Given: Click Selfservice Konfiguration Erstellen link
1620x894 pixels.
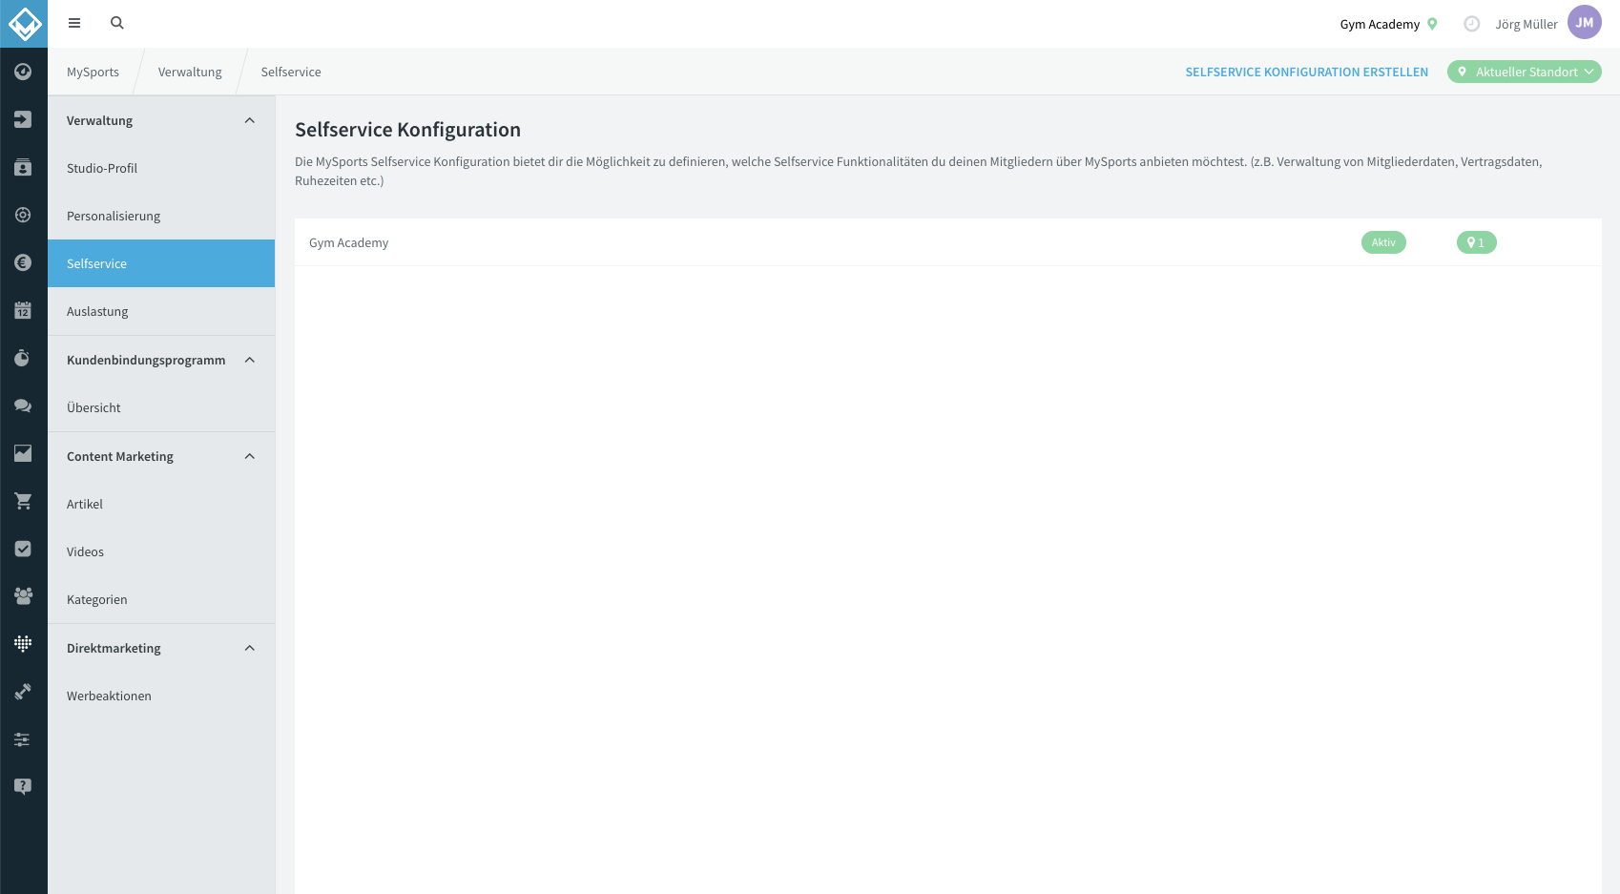Looking at the screenshot, I should (x=1306, y=72).
